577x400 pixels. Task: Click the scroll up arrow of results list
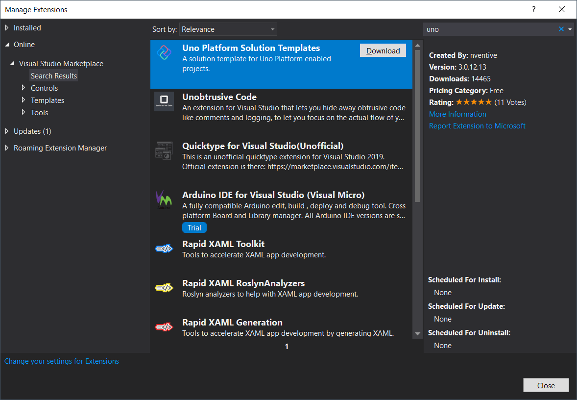coord(417,45)
